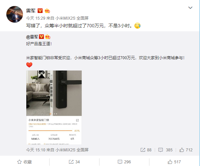200x166 pixels.
Task: Click the 雷军 username at top
Action: pos(31,11)
